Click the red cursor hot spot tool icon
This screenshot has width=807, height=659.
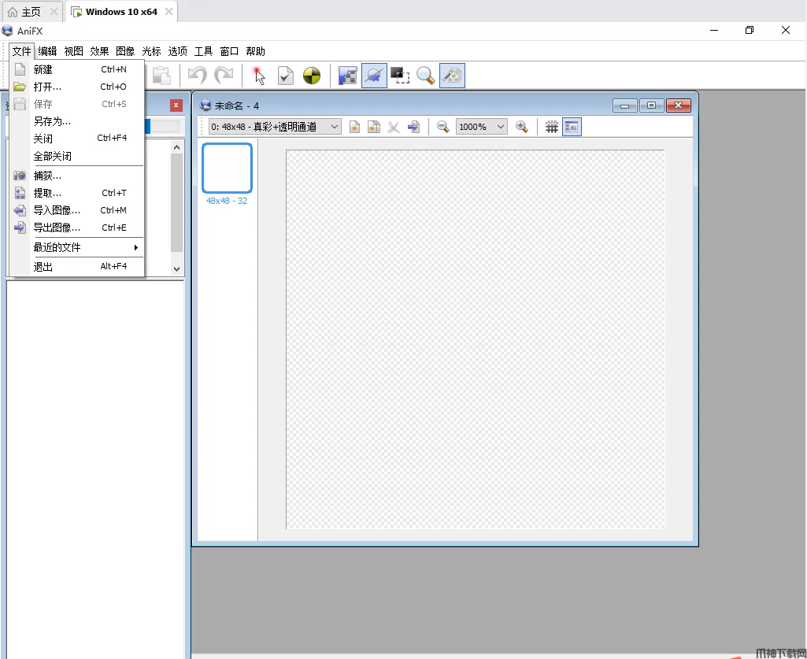pyautogui.click(x=259, y=76)
